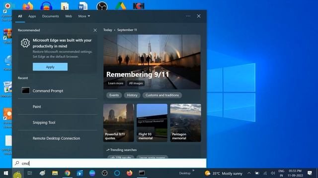Open the Word document desktop icon
This screenshot has width=318, height=178.
click(x=83, y=6)
